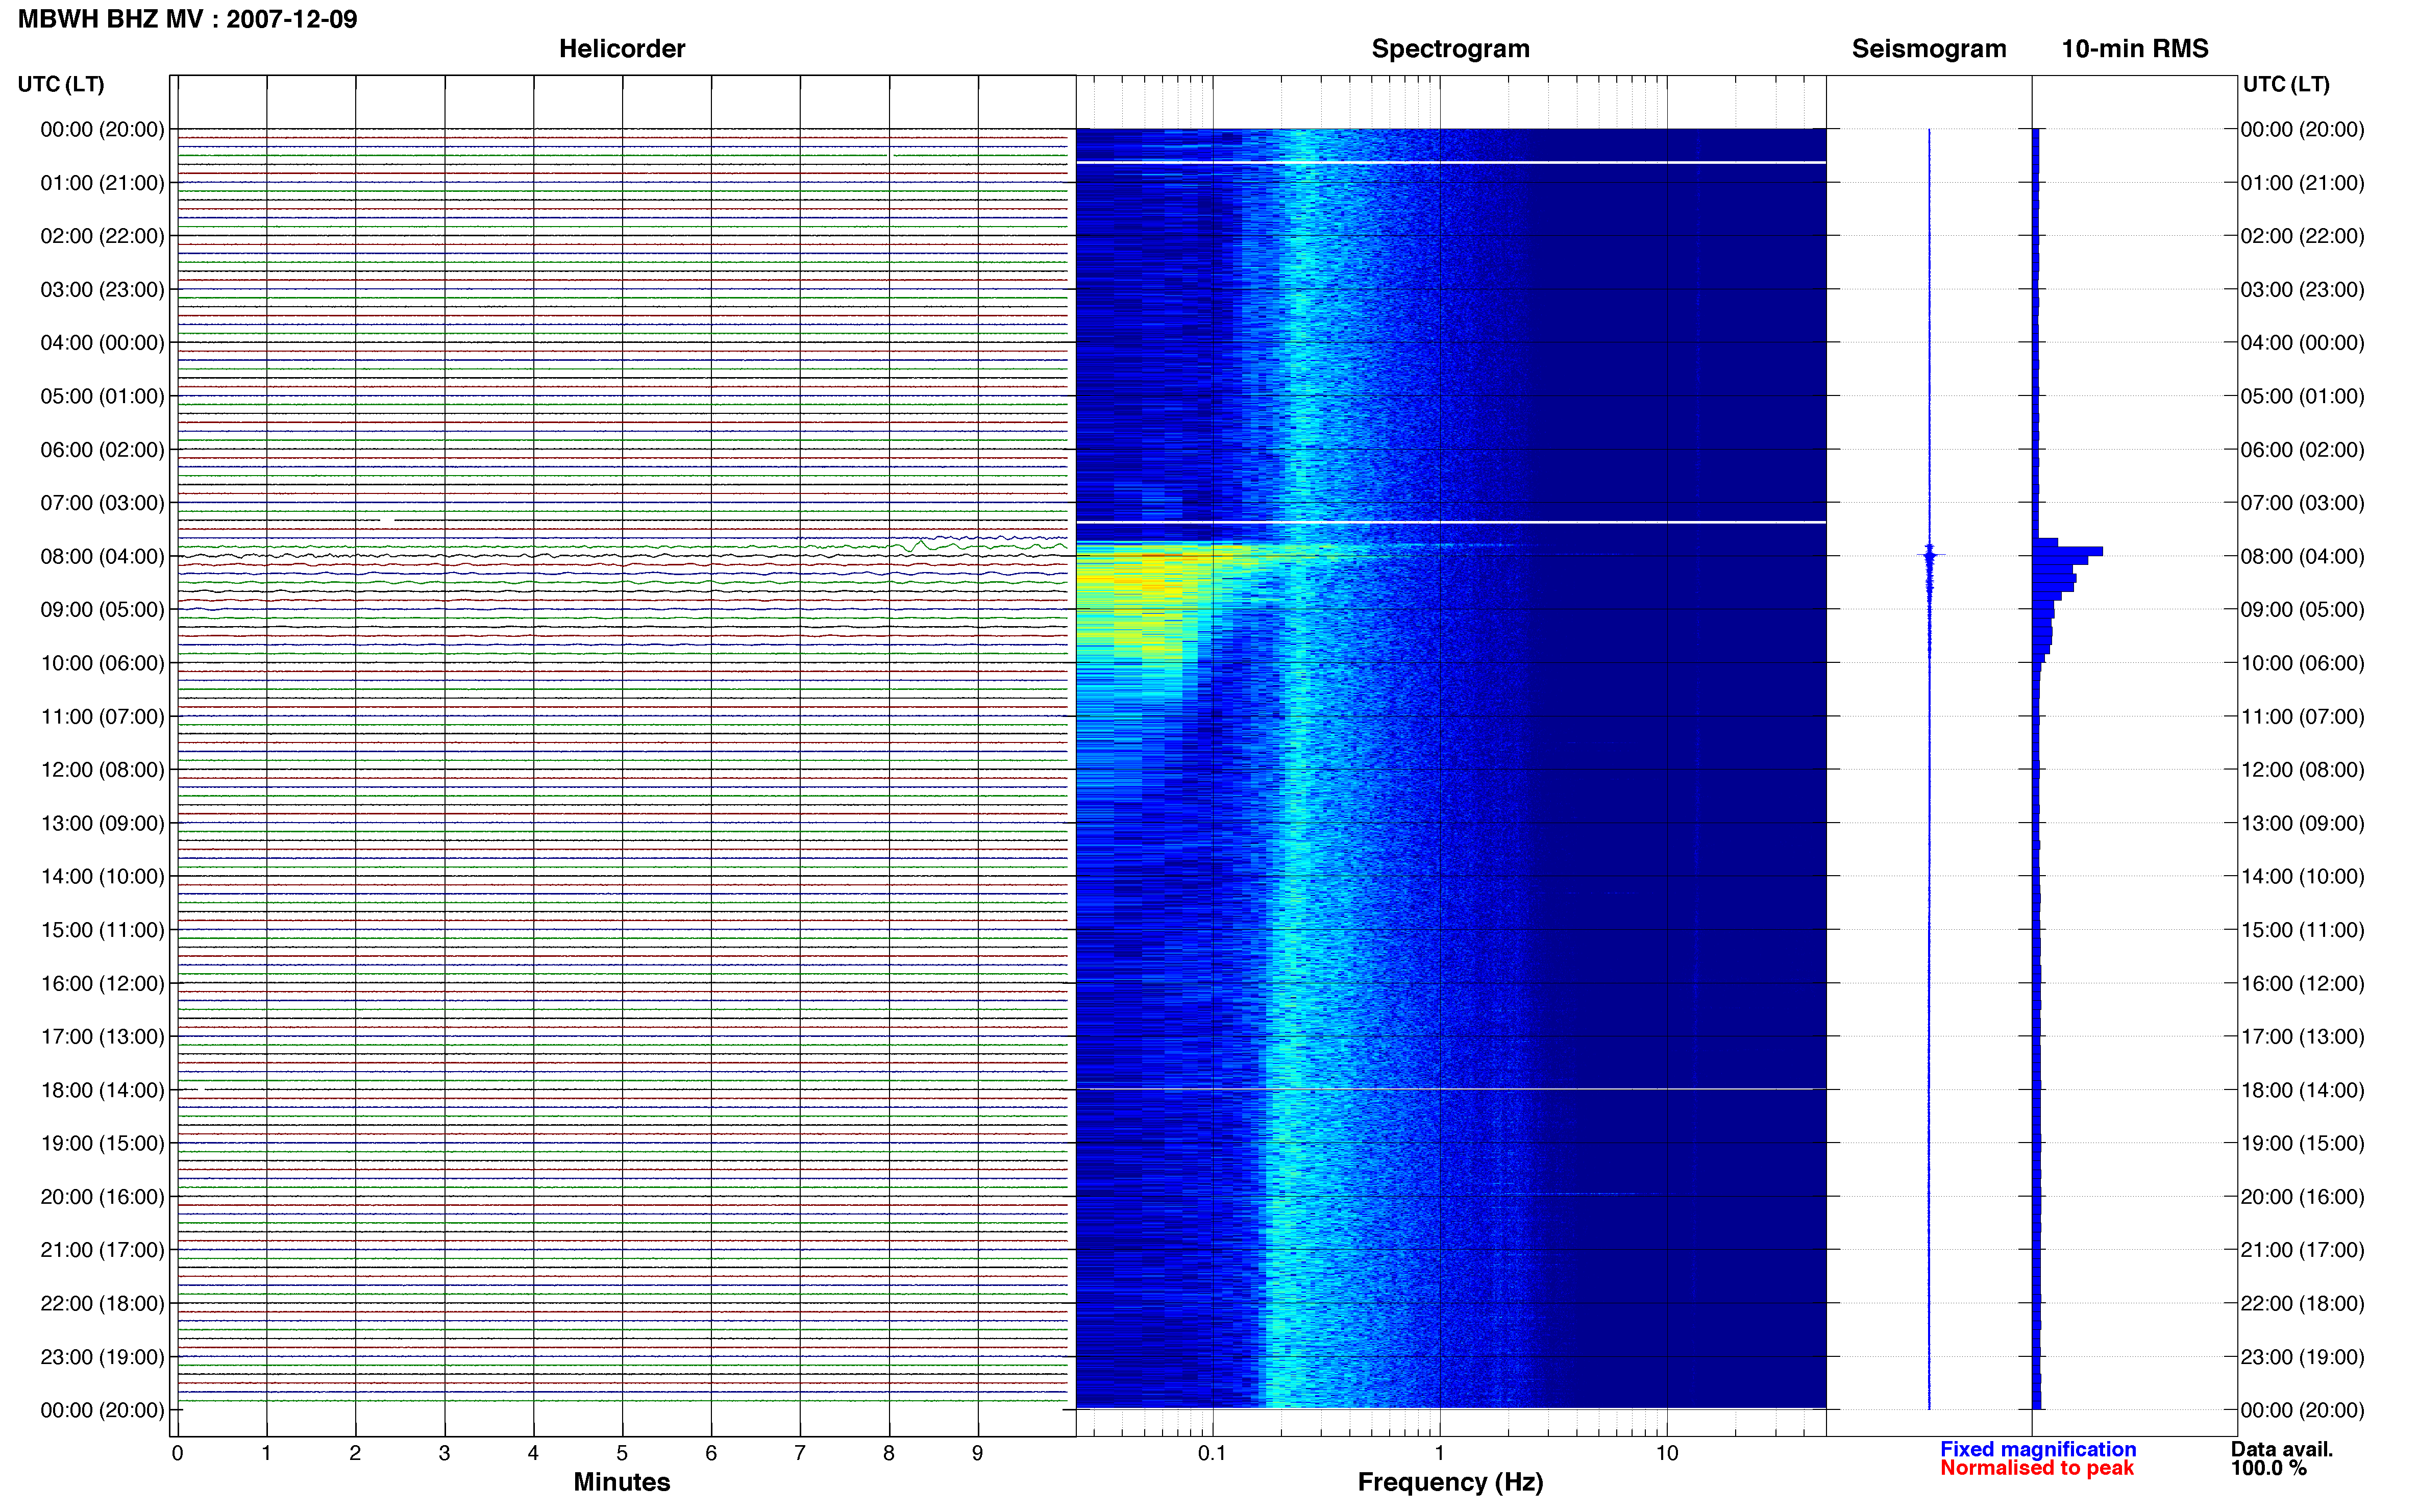Click the left '05:00 (01:00)' time label

tap(102, 396)
